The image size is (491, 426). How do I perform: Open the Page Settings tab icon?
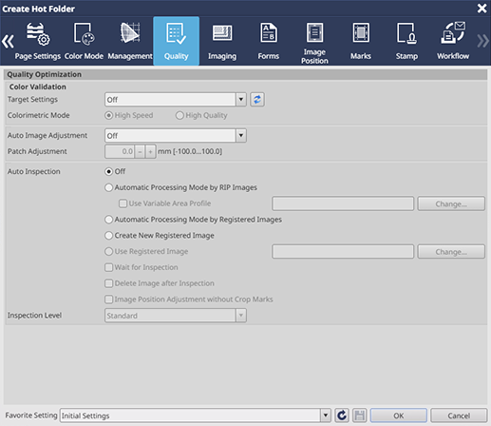click(x=38, y=34)
